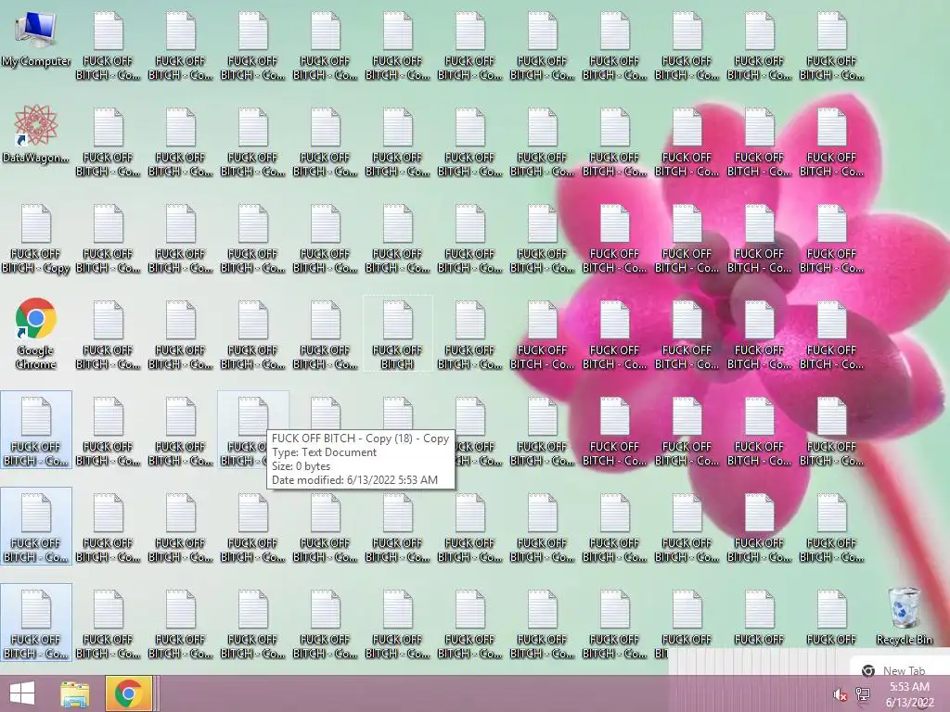The width and height of the screenshot is (950, 712).
Task: Click the muted volume tray icon
Action: [x=840, y=694]
